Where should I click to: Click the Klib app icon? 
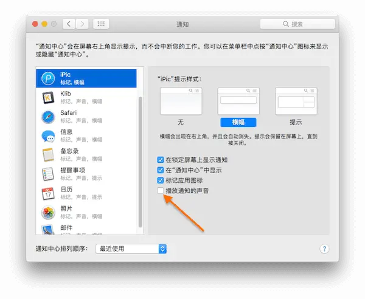(x=48, y=98)
